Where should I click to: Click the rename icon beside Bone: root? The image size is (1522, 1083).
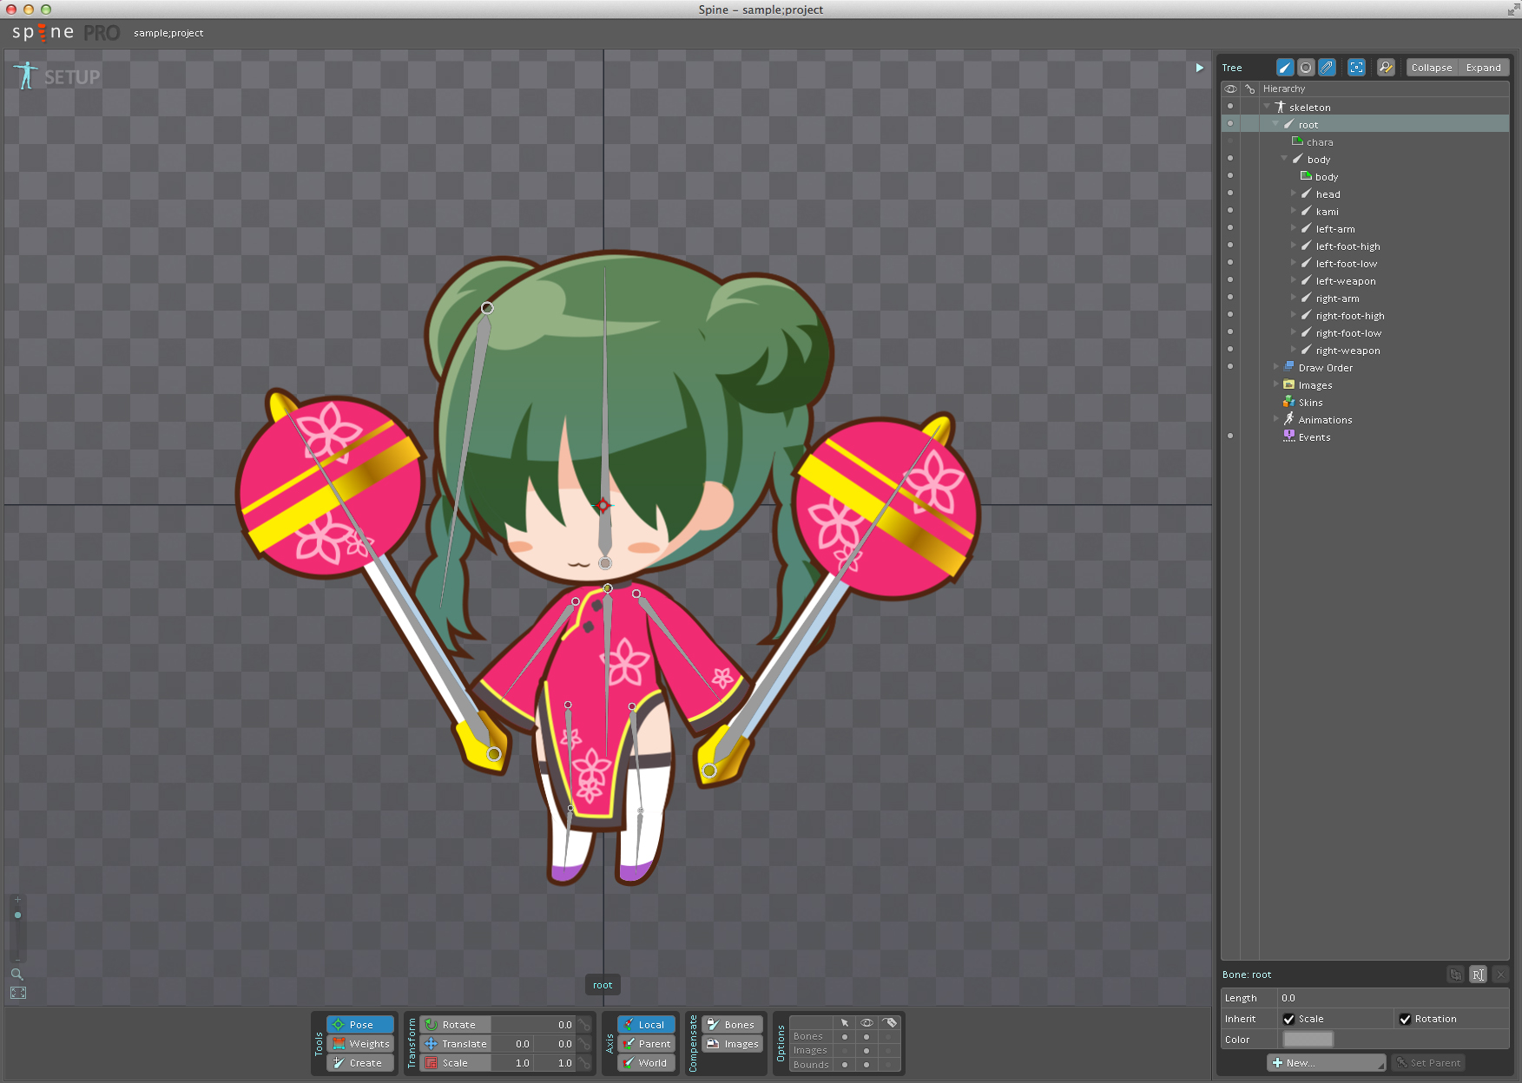[1478, 975]
